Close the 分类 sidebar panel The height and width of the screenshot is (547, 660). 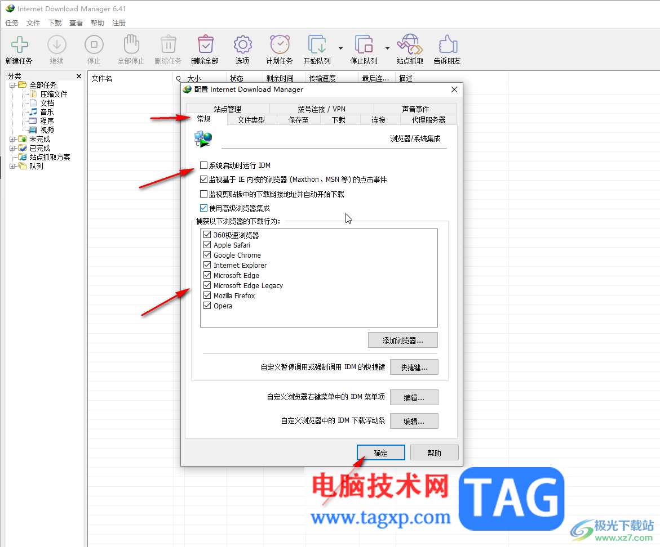(79, 76)
